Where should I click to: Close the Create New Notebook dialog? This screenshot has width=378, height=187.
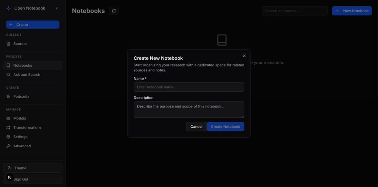pyautogui.click(x=244, y=56)
